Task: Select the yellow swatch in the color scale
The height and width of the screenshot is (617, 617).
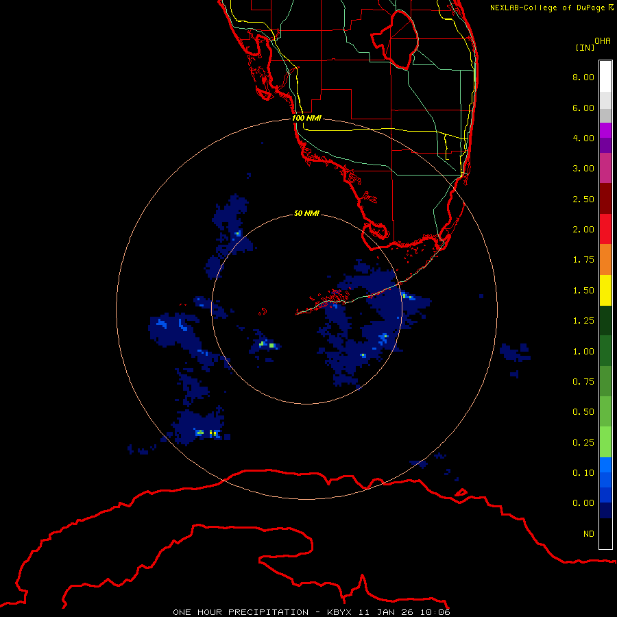Action: pyautogui.click(x=605, y=291)
